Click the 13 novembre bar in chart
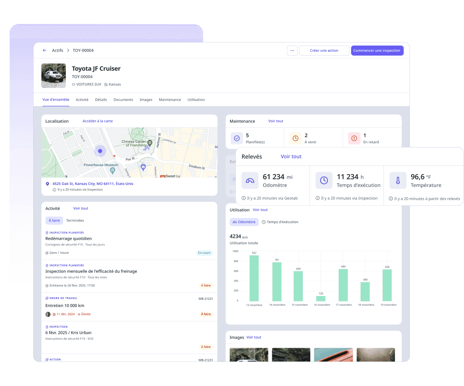The width and height of the screenshot is (464, 386). (x=254, y=278)
